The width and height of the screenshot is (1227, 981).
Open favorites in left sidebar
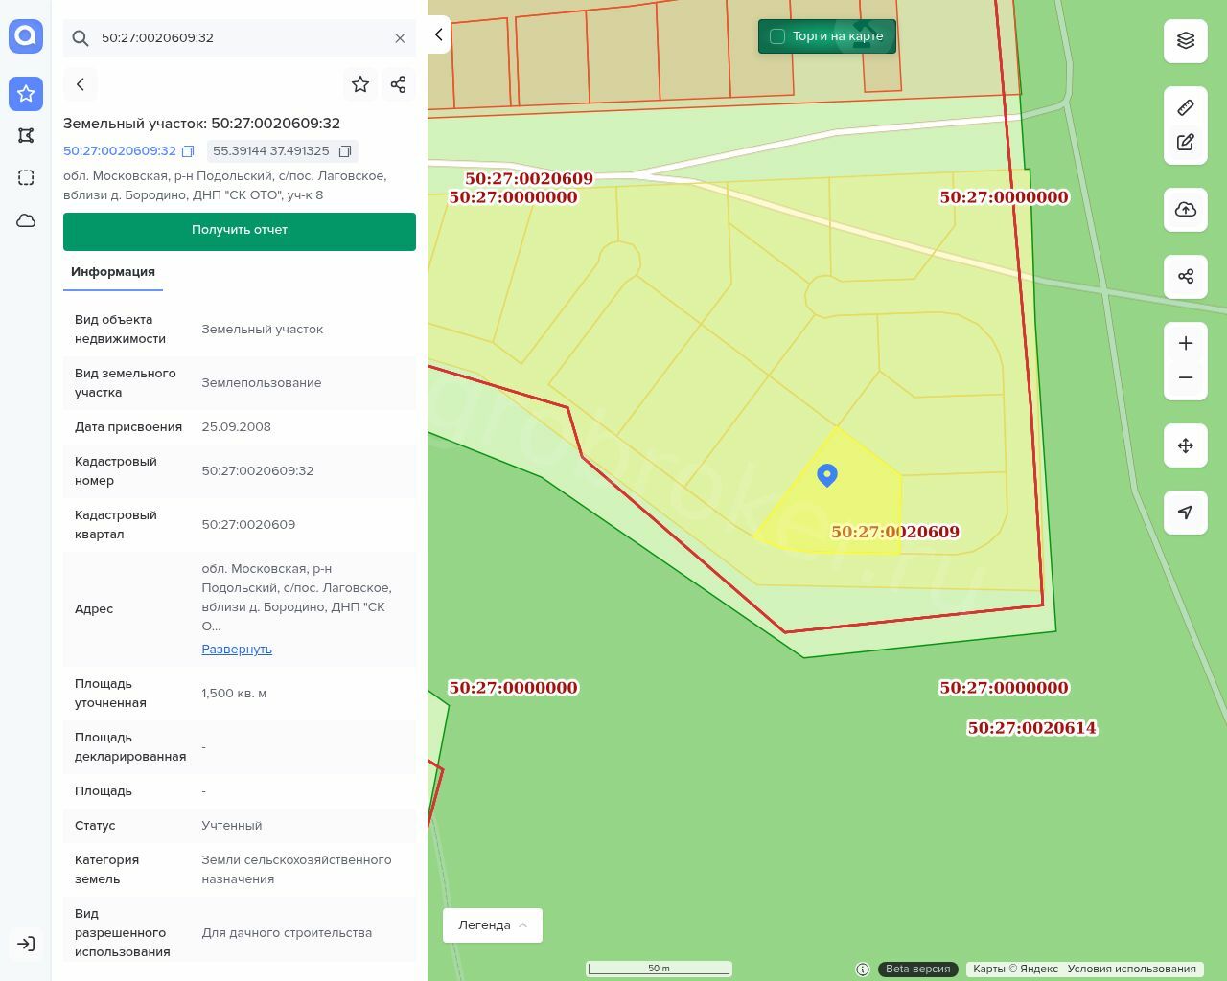click(x=26, y=94)
